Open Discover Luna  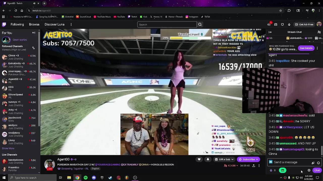pos(55,24)
